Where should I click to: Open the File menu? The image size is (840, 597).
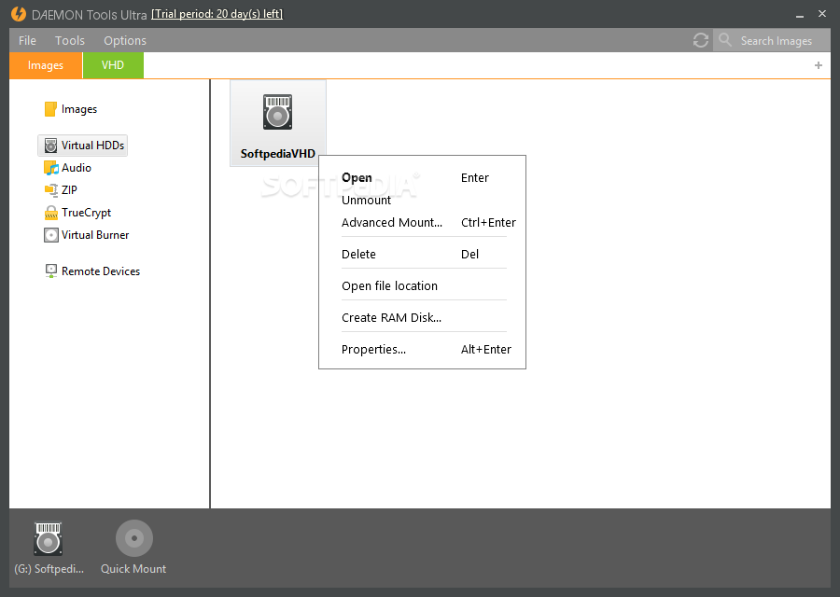pyautogui.click(x=27, y=41)
